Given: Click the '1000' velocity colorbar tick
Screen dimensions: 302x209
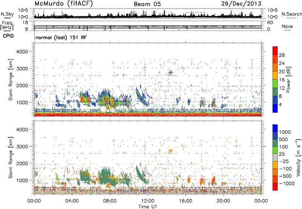Looking at the screenshot, I should click(x=285, y=132).
